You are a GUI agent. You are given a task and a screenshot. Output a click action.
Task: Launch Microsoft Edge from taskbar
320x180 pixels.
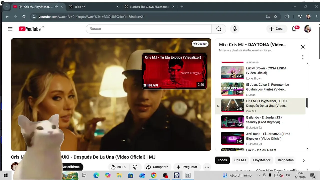coord(96,175)
